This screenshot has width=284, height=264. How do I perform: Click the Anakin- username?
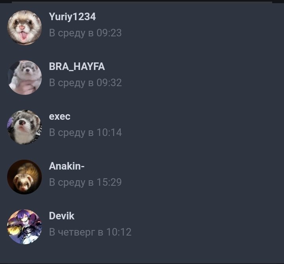click(x=67, y=166)
